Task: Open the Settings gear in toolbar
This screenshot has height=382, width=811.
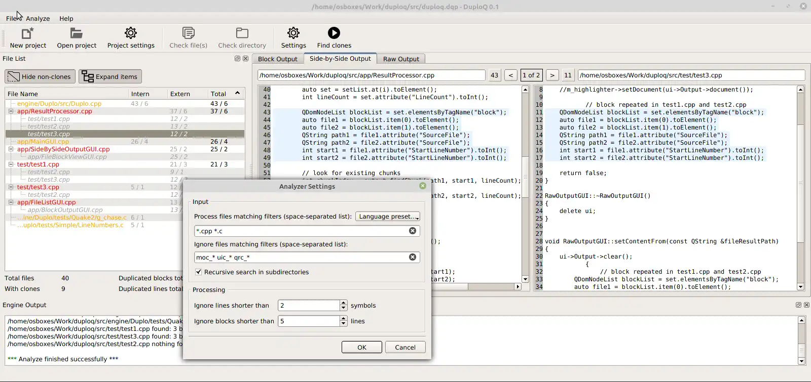Action: tap(293, 33)
